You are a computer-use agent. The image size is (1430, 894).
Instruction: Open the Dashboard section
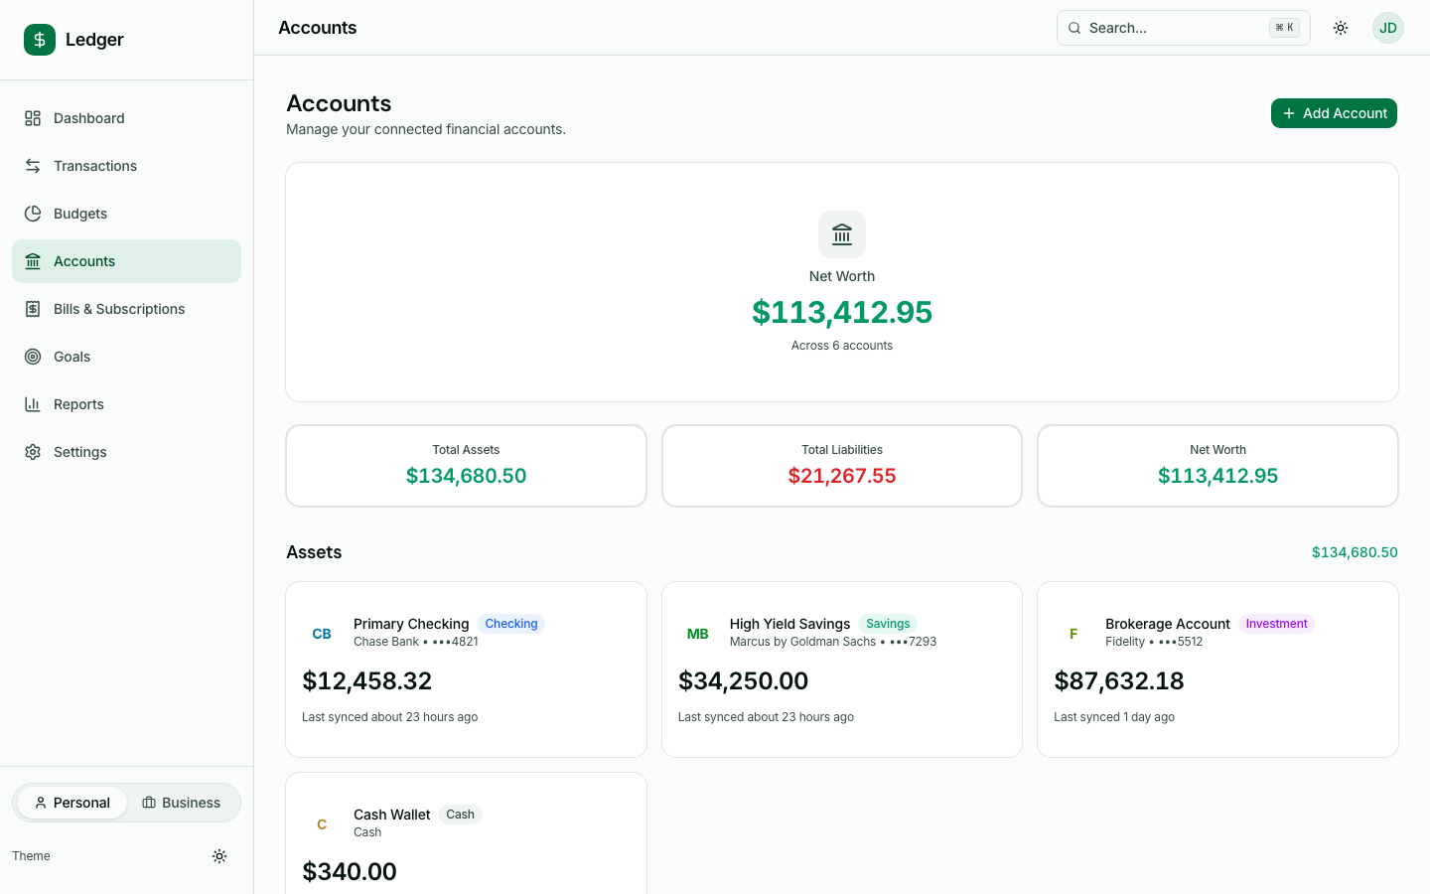(89, 117)
